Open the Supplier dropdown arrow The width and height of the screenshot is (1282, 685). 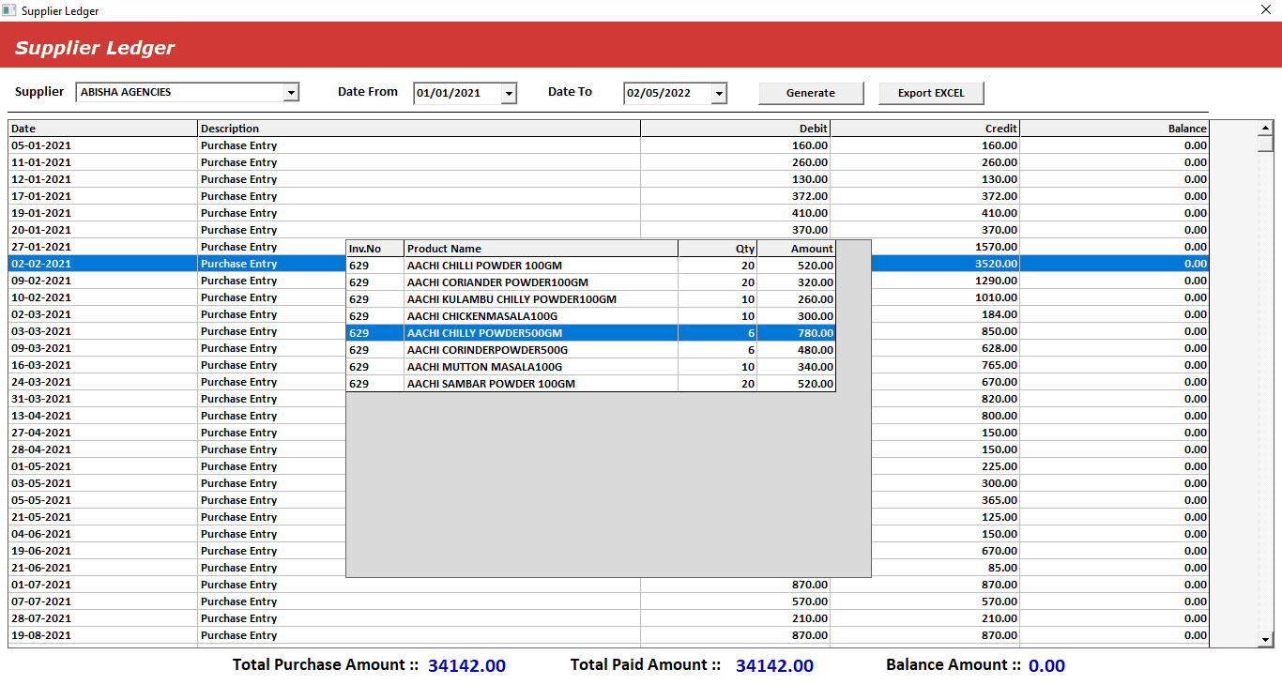point(291,93)
